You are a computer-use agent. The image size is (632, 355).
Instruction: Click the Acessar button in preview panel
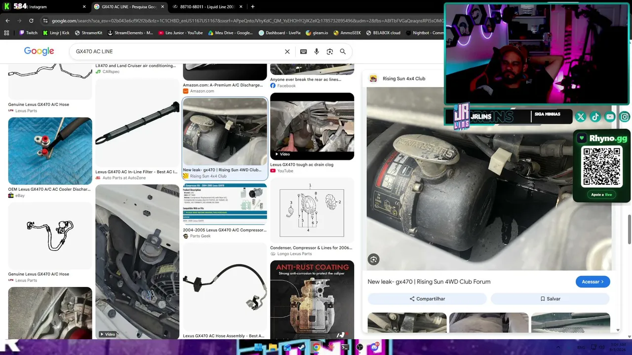[592, 282]
